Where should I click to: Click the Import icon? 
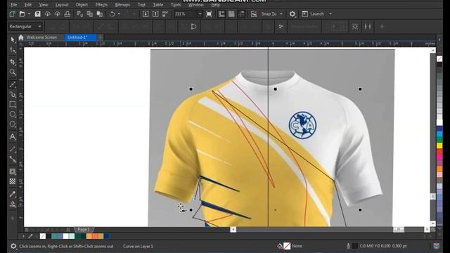pyautogui.click(x=146, y=14)
